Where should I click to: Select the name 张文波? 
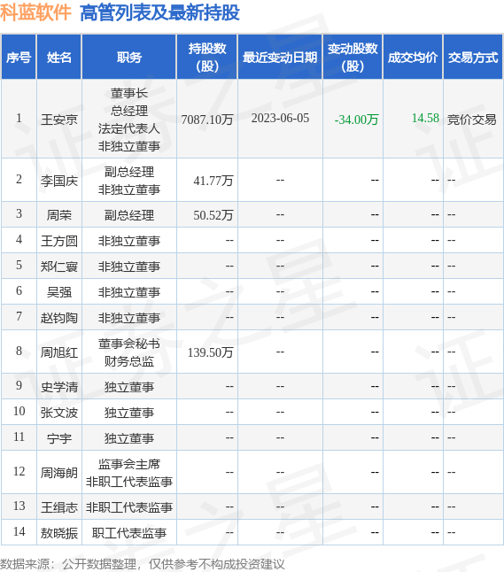click(x=59, y=413)
